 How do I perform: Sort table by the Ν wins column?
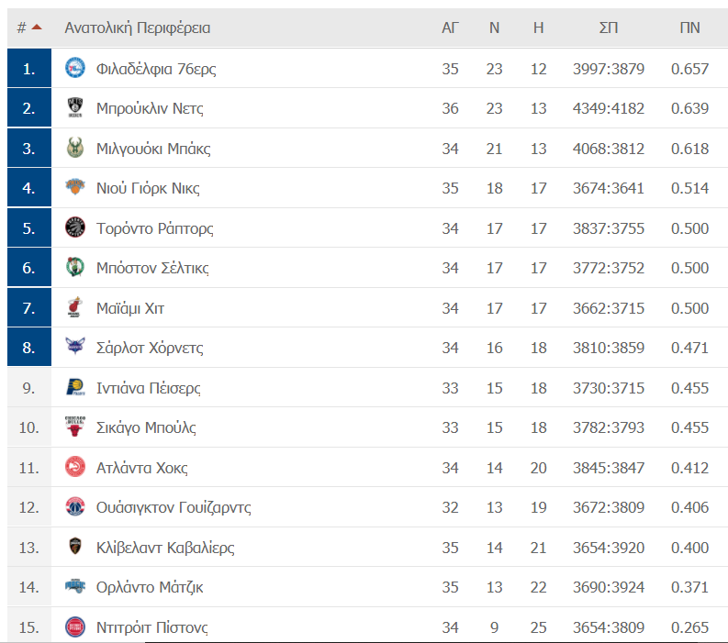494,28
